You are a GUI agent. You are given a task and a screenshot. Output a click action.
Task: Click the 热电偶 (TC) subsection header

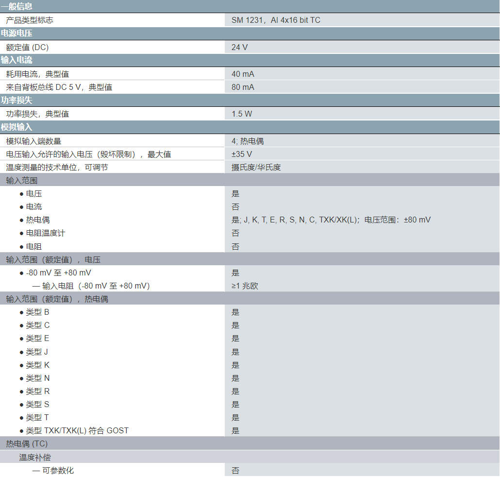(x=27, y=443)
